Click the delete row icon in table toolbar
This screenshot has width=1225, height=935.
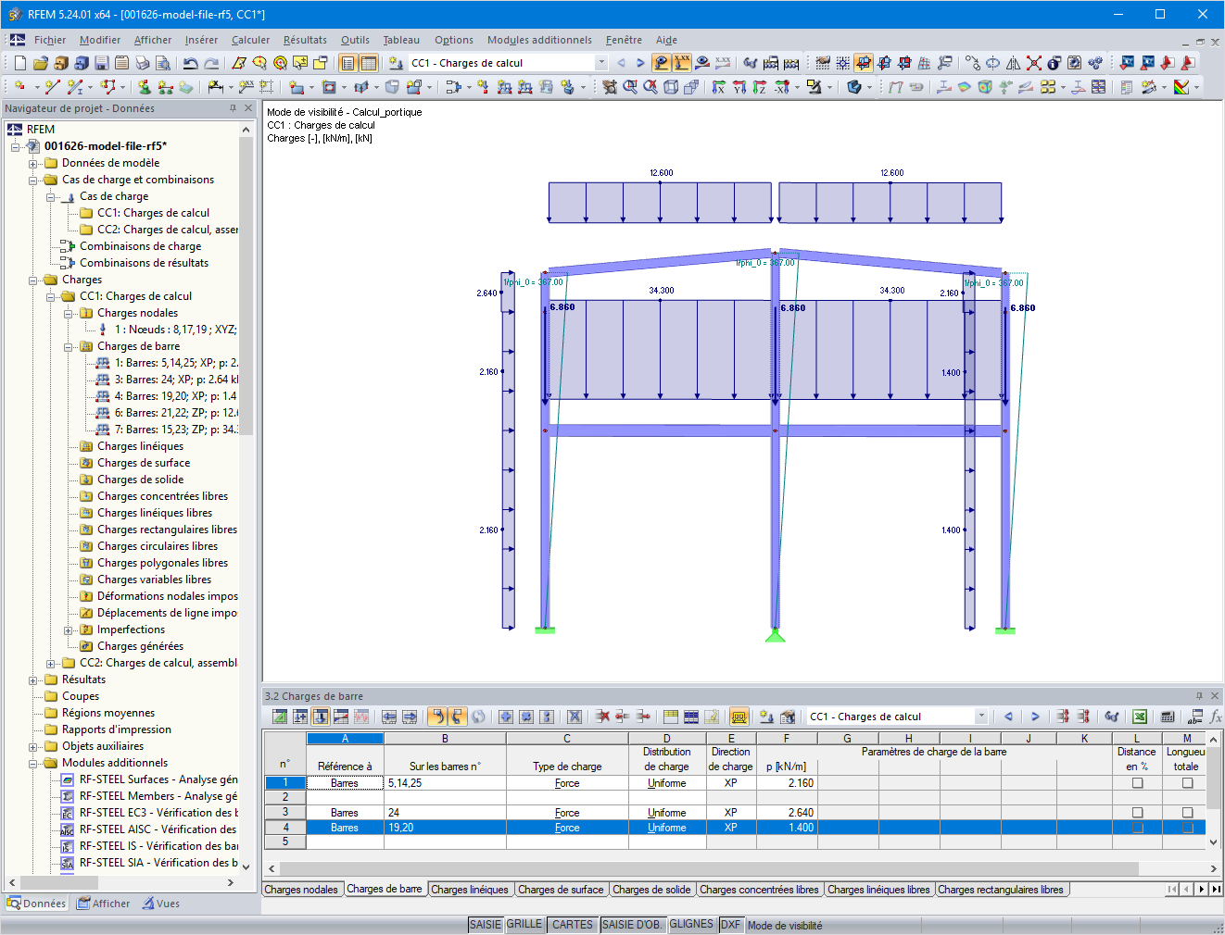click(602, 717)
